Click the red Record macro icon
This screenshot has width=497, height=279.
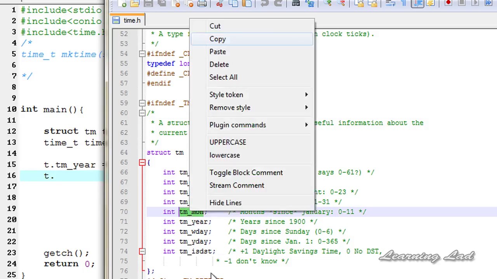pyautogui.click(x=448, y=3)
